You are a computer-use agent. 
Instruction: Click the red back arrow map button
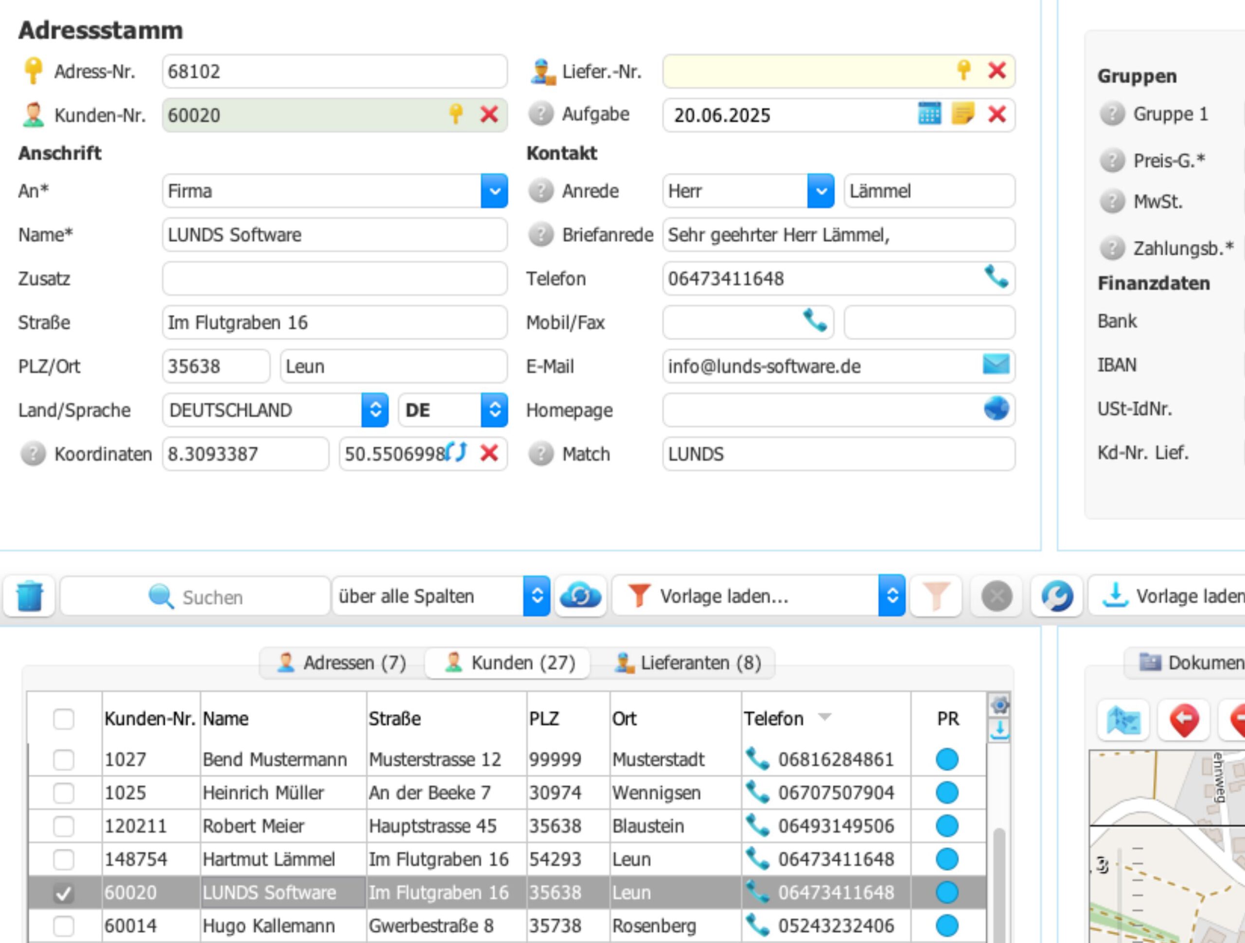1184,720
